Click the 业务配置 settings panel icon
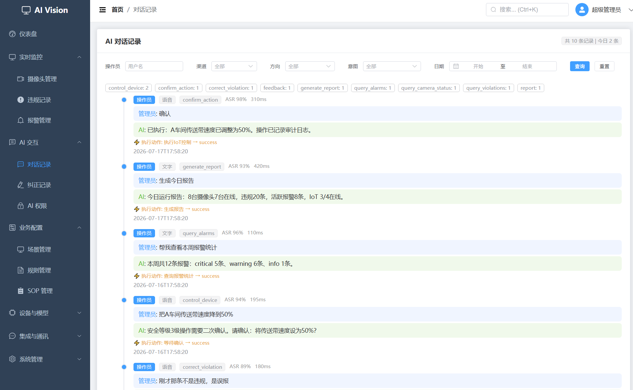The image size is (633, 390). (x=12, y=227)
